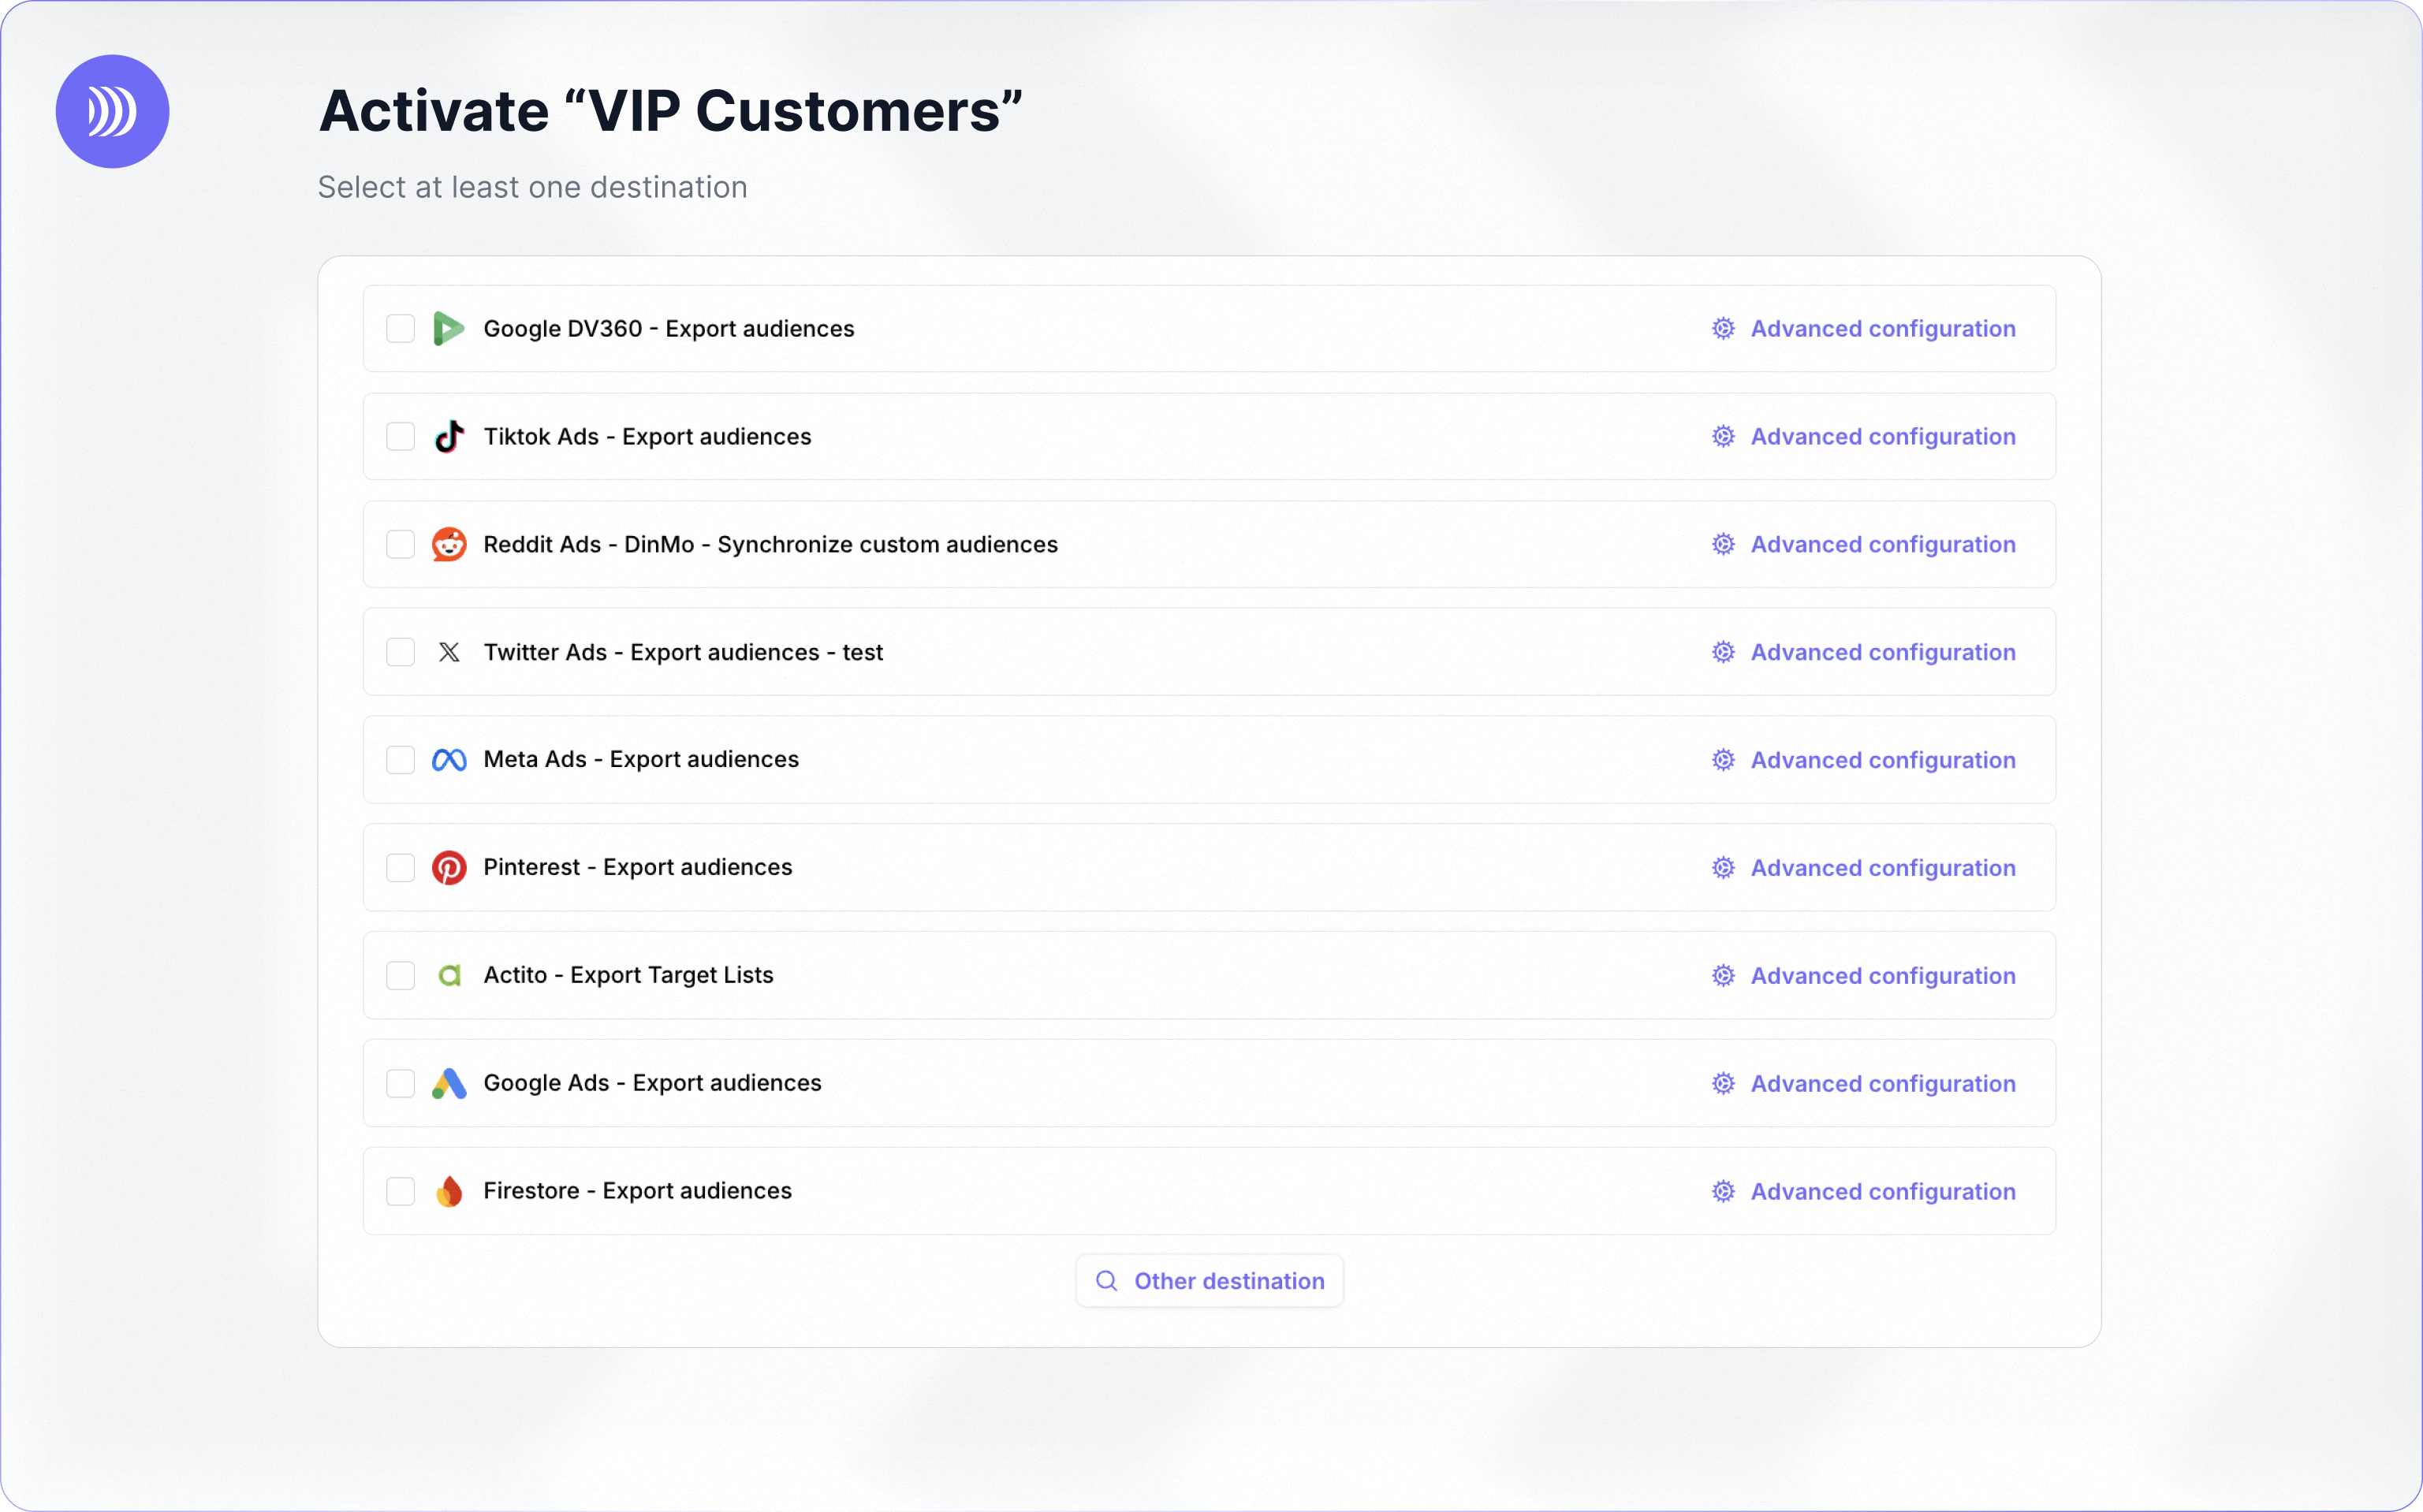
Task: Click the Google DV360 logo icon
Action: pyautogui.click(x=449, y=329)
